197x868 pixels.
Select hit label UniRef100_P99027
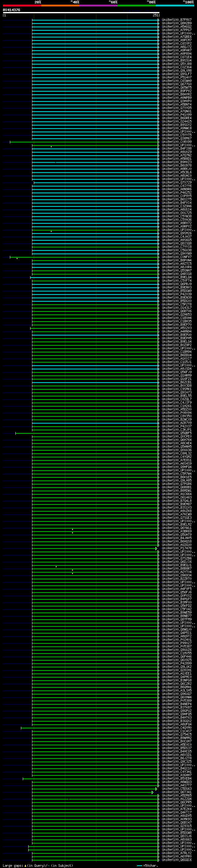(x=176, y=643)
